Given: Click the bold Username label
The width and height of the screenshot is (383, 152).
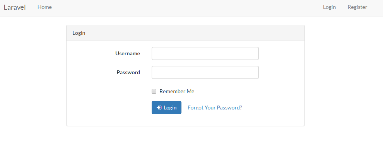Looking at the screenshot, I should 128,53.
